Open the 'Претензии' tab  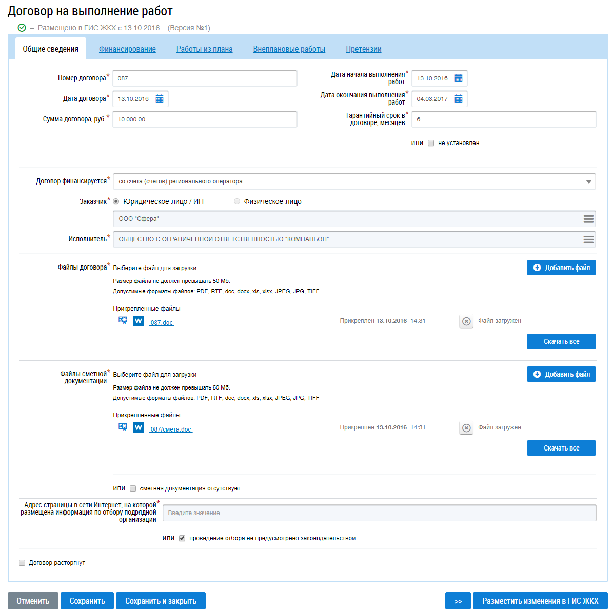click(363, 49)
